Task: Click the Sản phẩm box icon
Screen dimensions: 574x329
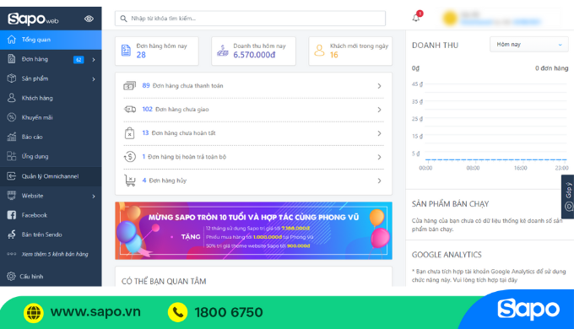Action: pyautogui.click(x=12, y=78)
